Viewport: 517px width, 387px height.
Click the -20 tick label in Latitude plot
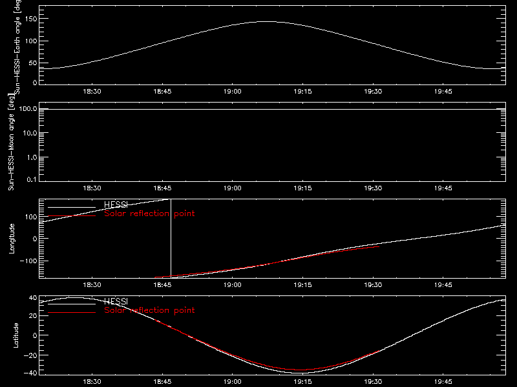[x=30, y=355]
